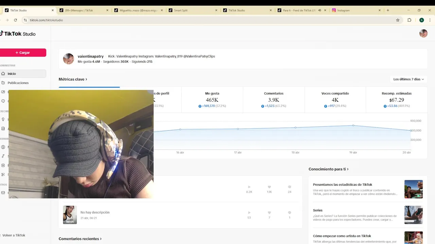
Task: Close the Smart Split tab
Action: [x=216, y=10]
